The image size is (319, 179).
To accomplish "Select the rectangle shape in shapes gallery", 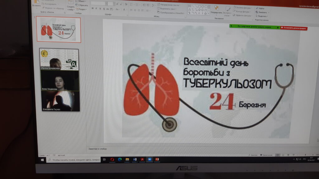I will pyautogui.click(x=199, y=6).
